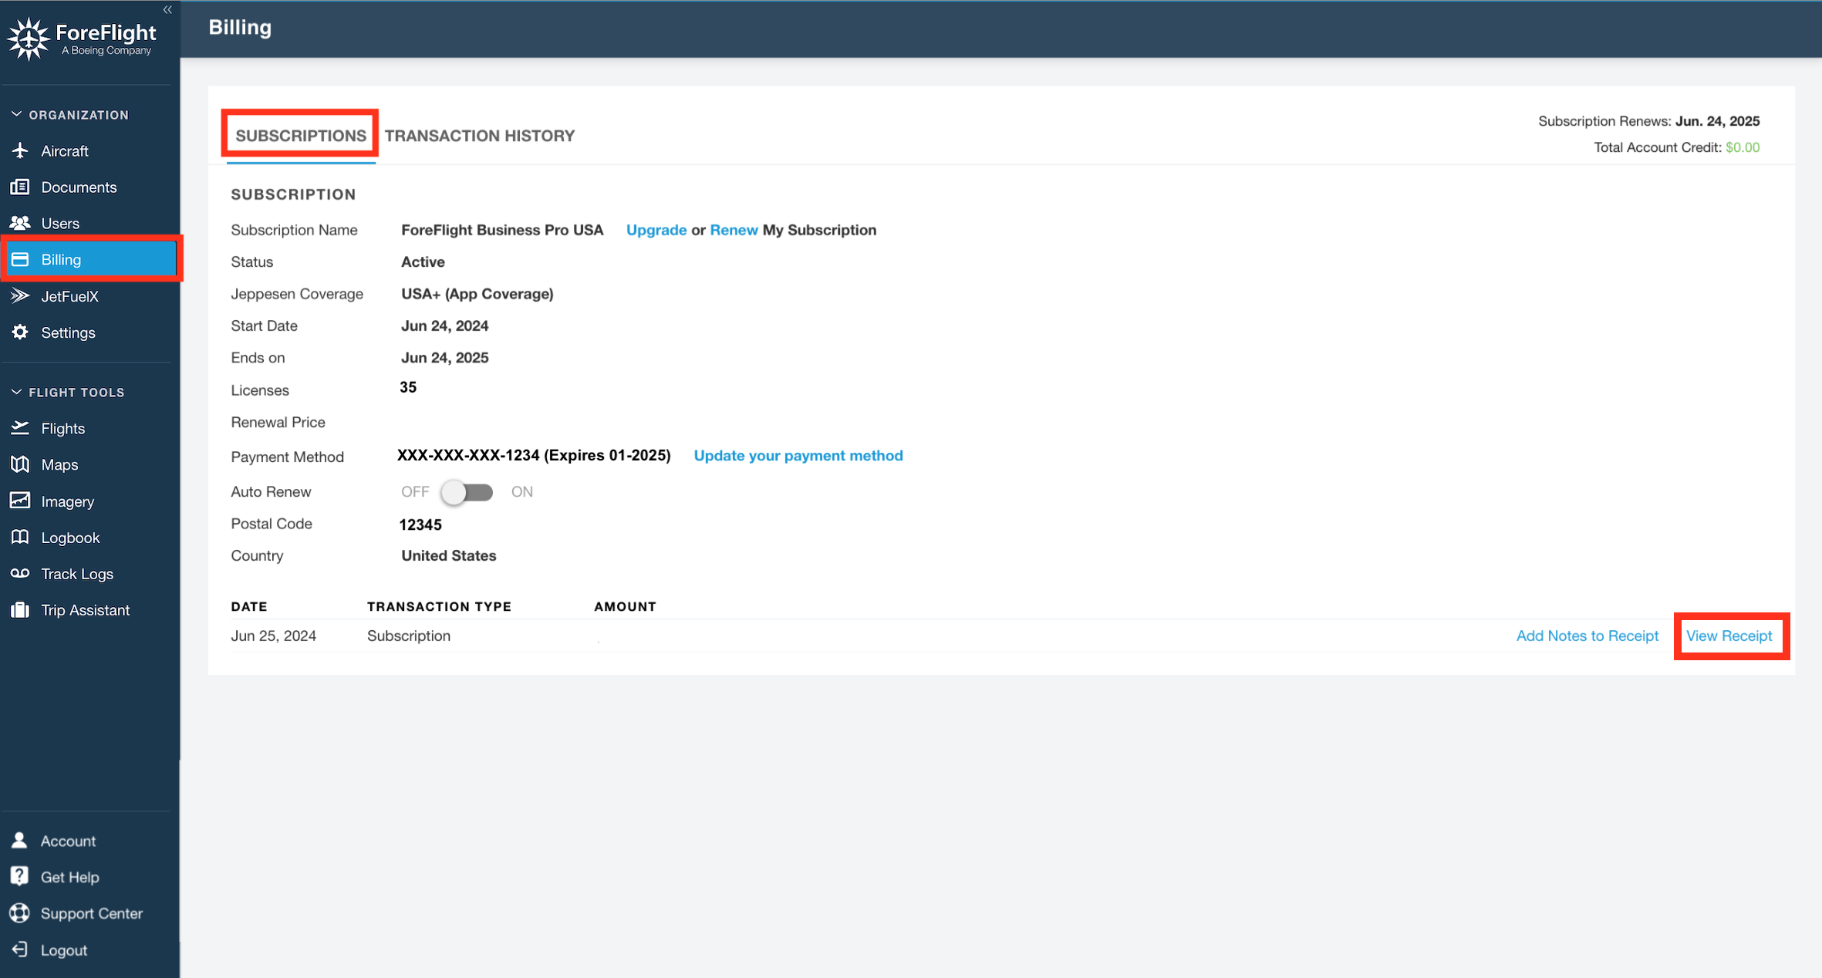Open the Support Center link
The height and width of the screenshot is (978, 1822).
(91, 913)
